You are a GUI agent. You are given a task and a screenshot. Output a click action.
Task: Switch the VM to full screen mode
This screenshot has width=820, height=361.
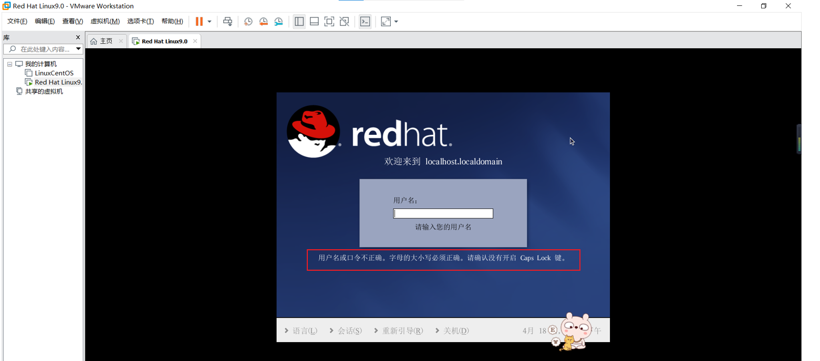329,21
